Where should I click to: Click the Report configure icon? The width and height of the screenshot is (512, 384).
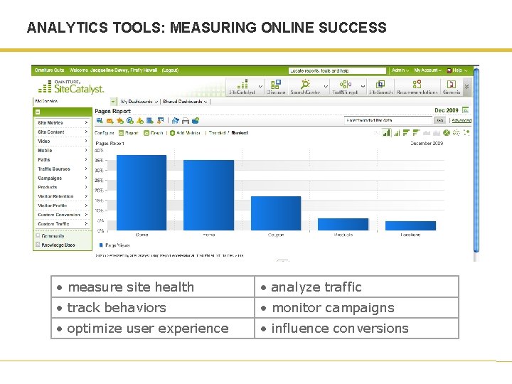point(121,133)
